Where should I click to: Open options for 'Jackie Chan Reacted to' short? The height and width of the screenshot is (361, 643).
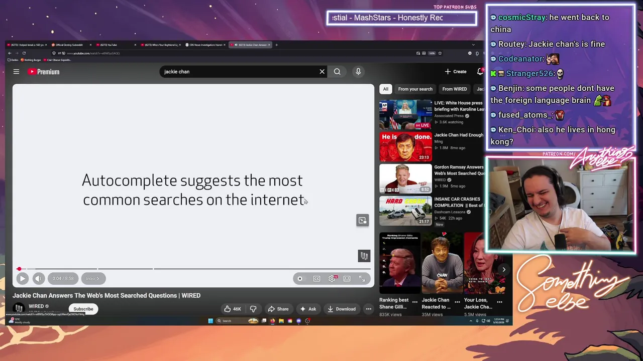point(457,301)
